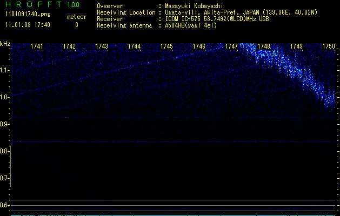The height and width of the screenshot is (216, 340).
Task: Click the 1750 time marker
Action: [329, 46]
